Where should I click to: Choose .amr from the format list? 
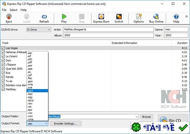pos(37,66)
